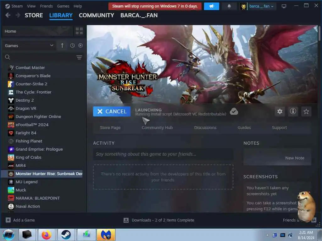Switch to the COMMUNITY tab

click(x=97, y=15)
